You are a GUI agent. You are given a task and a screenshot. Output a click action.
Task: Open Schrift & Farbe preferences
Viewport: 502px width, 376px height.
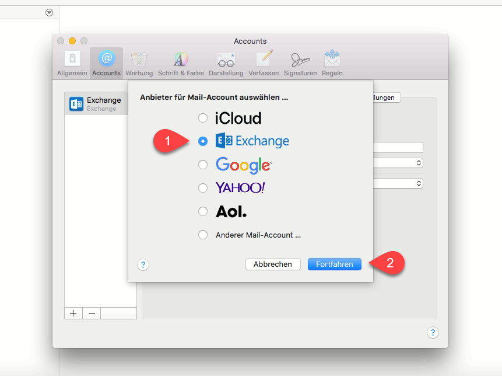(181, 64)
